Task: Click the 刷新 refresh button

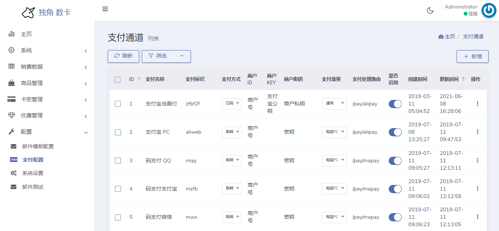Action: point(123,56)
